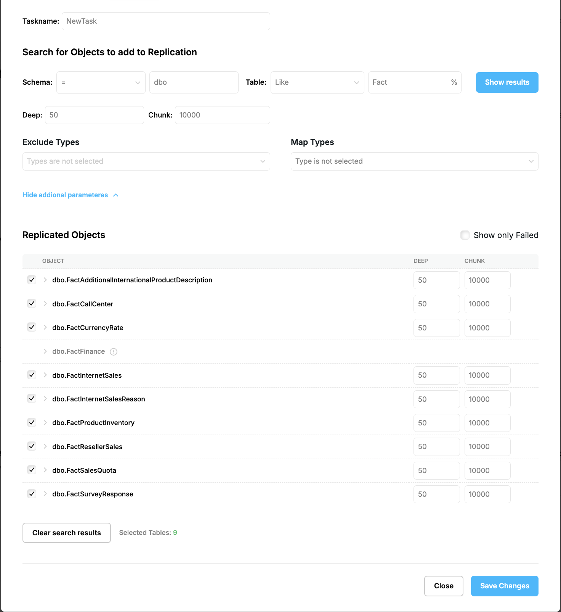Click the Taskname input field

pyautogui.click(x=166, y=21)
